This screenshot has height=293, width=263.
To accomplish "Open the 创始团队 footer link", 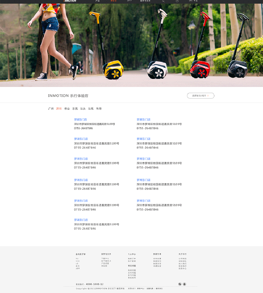I will click(183, 261).
